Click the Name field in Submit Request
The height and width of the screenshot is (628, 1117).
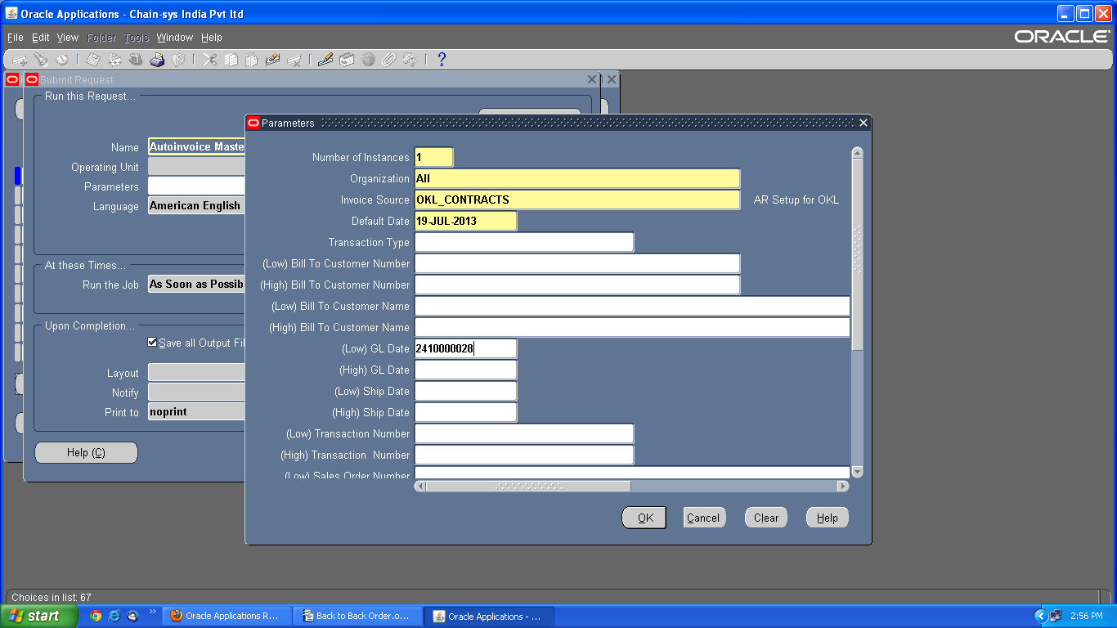point(196,147)
